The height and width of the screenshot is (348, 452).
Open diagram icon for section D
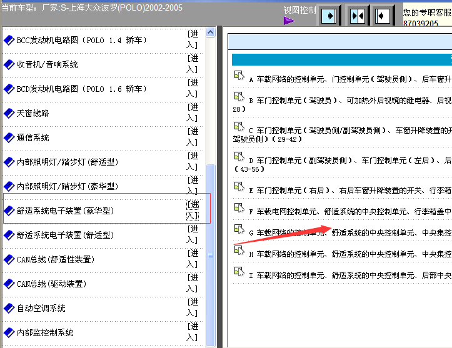point(239,157)
